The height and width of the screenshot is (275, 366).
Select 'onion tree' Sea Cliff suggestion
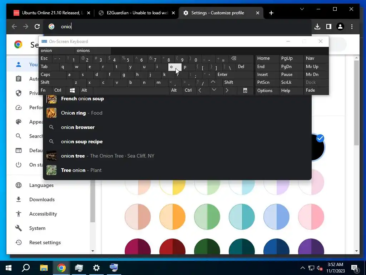[177, 156]
